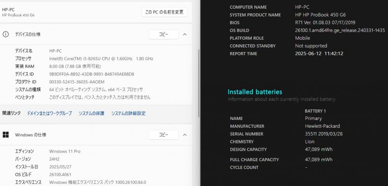Open ドメインまたはワークグループ link
The width and height of the screenshot is (388, 186).
49,113
